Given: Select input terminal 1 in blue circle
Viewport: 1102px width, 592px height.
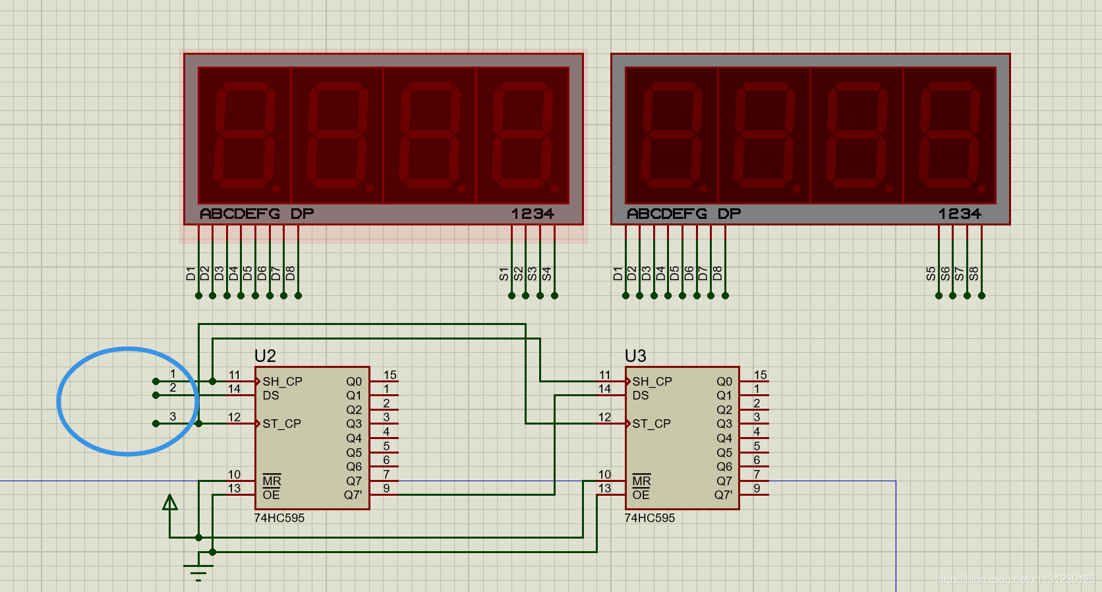Looking at the screenshot, I should coord(156,381).
